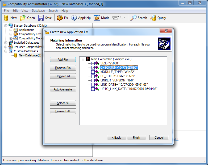Click the Mode toolbar icon

(x=97, y=18)
